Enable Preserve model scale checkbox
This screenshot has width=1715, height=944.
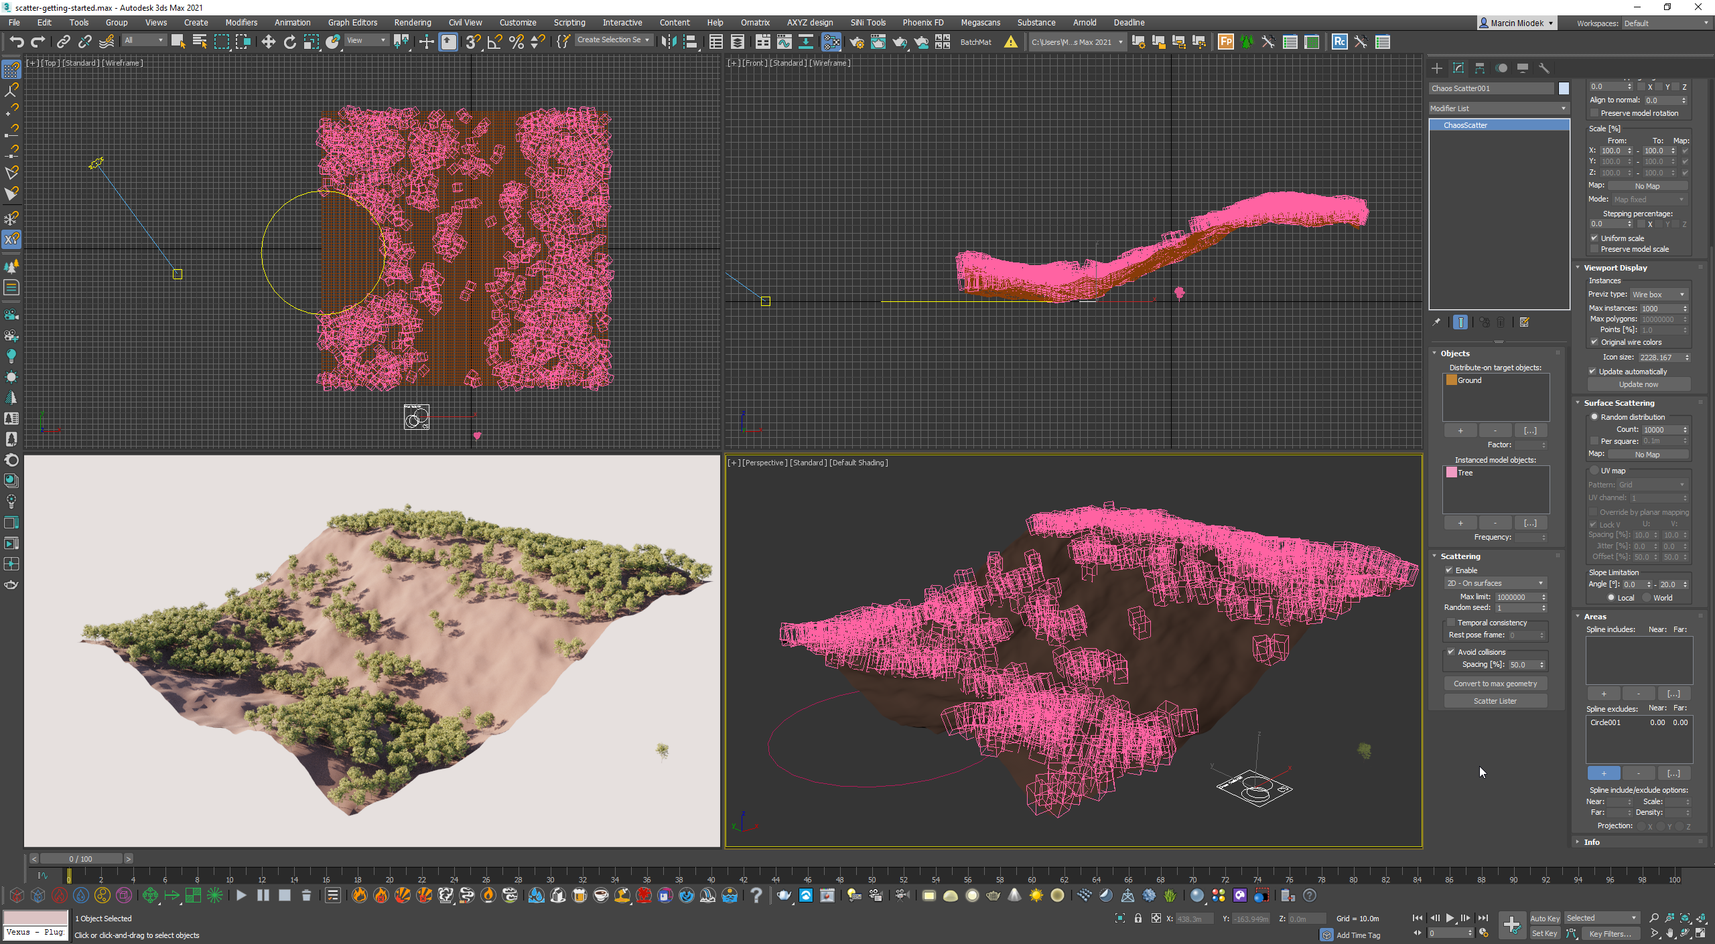[x=1594, y=249]
